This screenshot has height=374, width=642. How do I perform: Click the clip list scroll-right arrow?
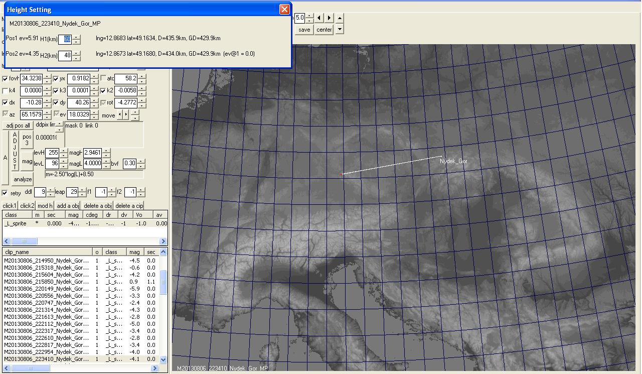coord(155,368)
